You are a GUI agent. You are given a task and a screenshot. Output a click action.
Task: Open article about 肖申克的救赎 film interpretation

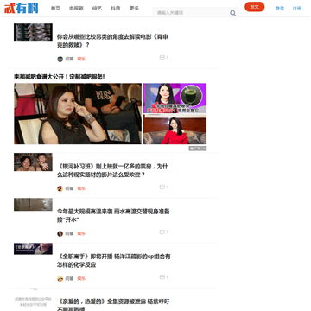tap(112, 41)
